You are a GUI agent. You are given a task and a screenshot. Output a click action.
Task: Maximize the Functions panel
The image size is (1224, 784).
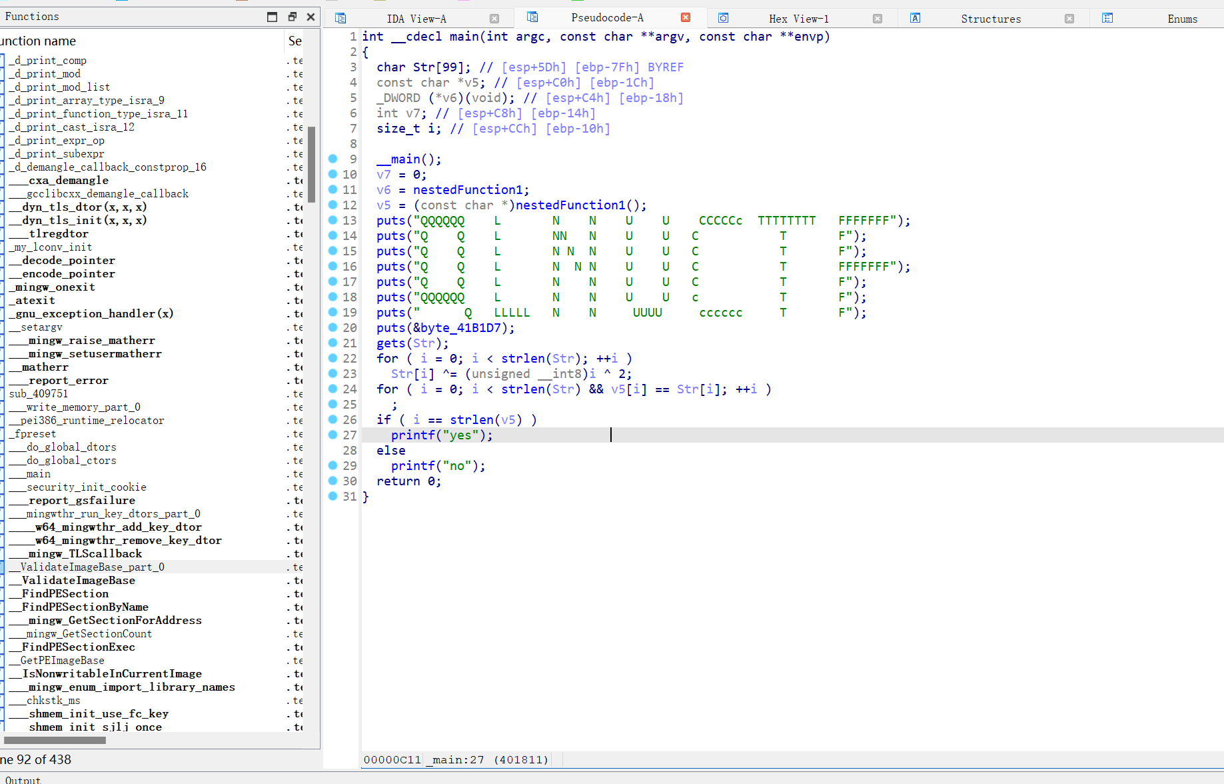(272, 17)
